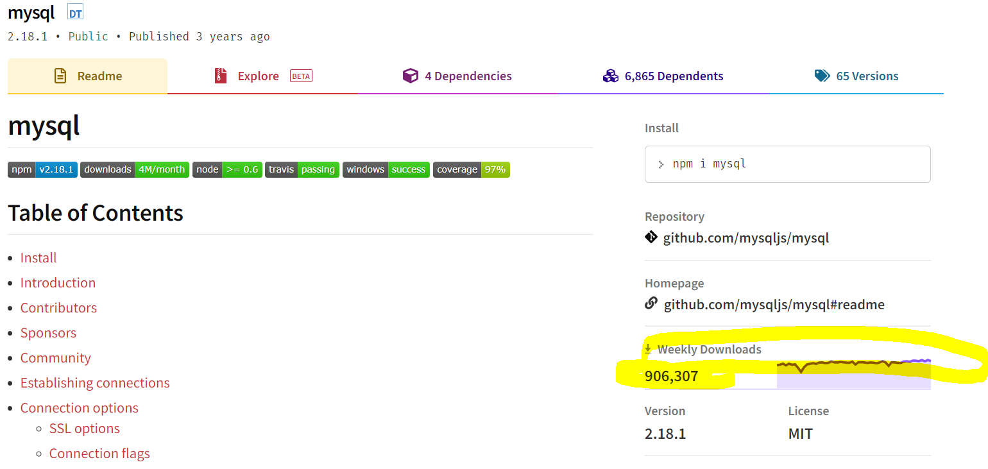Click the Dependents cubes icon
988x469 pixels.
pos(610,76)
